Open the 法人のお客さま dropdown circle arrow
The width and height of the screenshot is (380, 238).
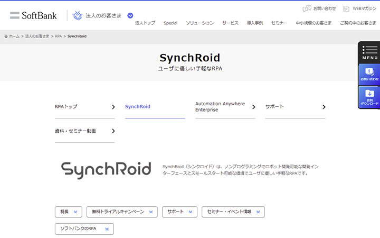[x=130, y=15]
